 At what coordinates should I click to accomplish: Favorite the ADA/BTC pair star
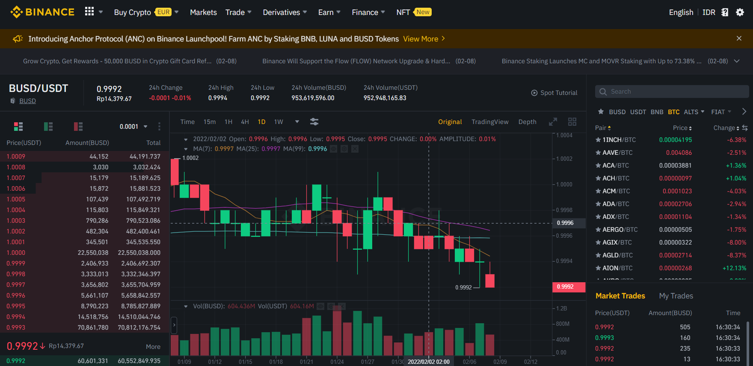coord(598,204)
